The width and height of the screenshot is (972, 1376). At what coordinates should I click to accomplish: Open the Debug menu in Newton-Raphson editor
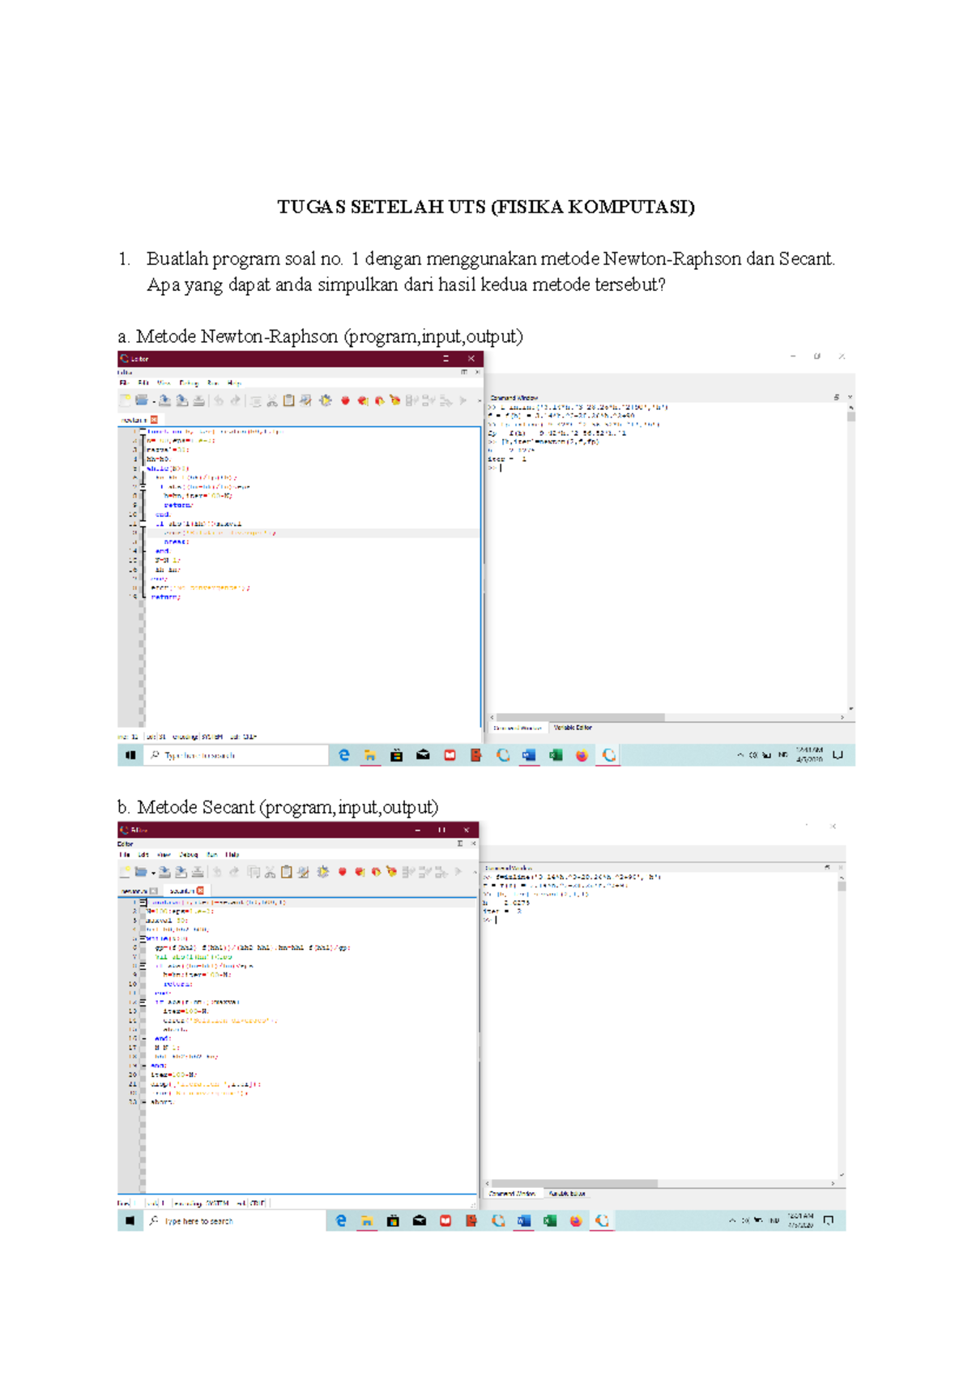coord(188,382)
